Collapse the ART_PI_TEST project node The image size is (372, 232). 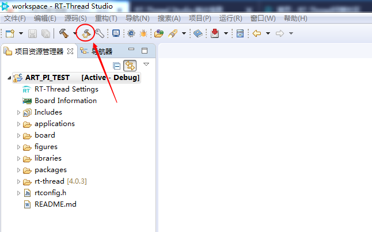tap(9, 78)
